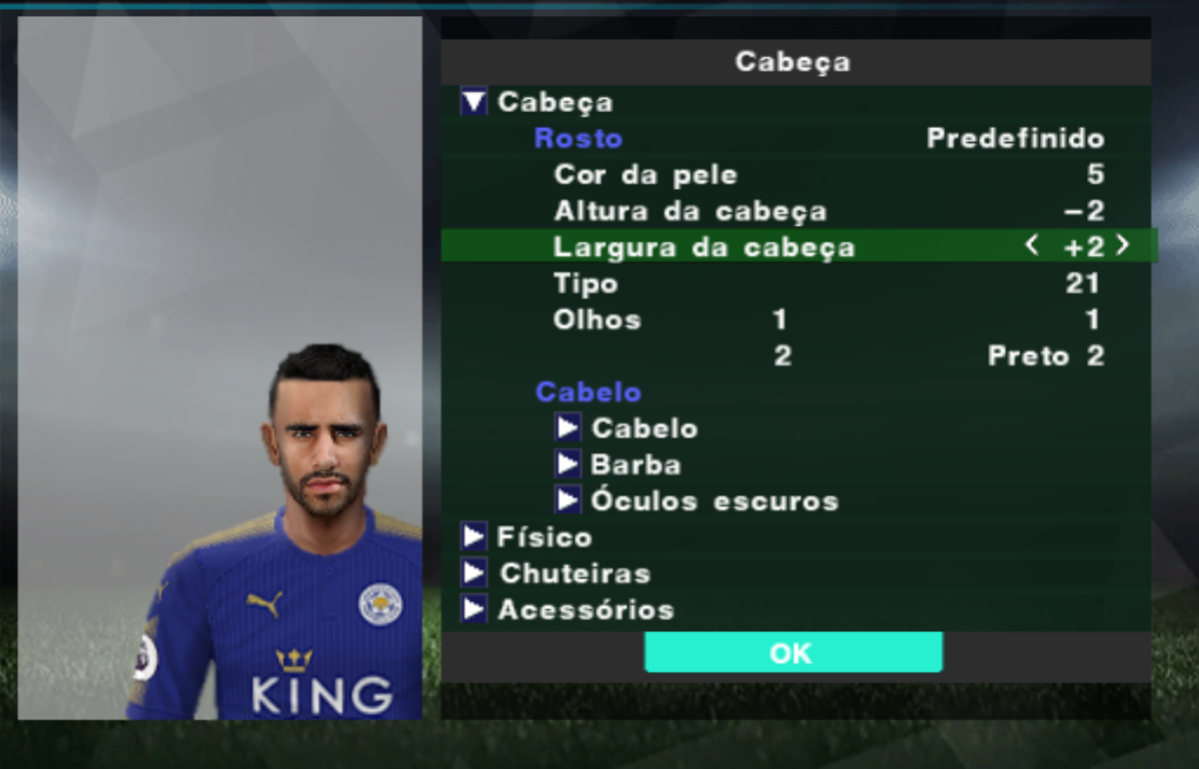
Task: Decrease Largura da cabeça with left chevron
Action: pos(1032,246)
